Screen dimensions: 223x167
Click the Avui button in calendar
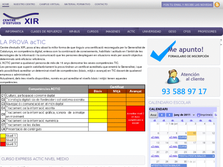click(x=153, y=115)
